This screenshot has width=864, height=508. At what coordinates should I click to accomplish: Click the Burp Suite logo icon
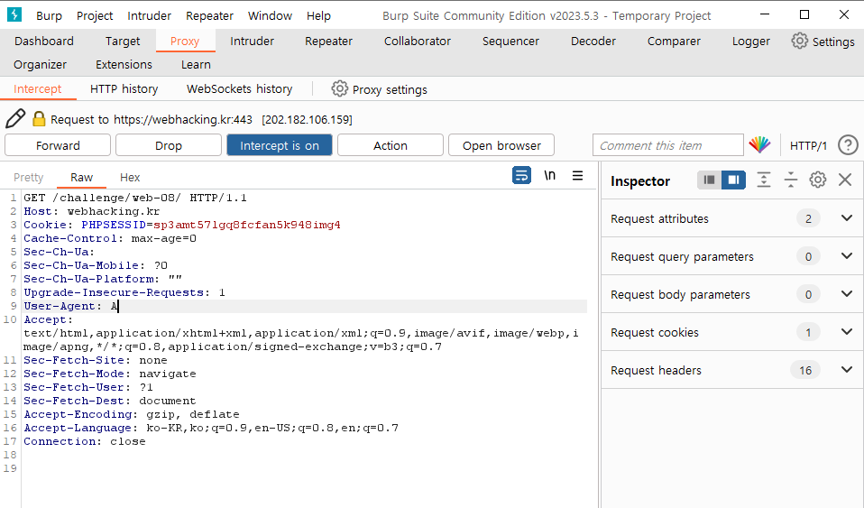(14, 14)
